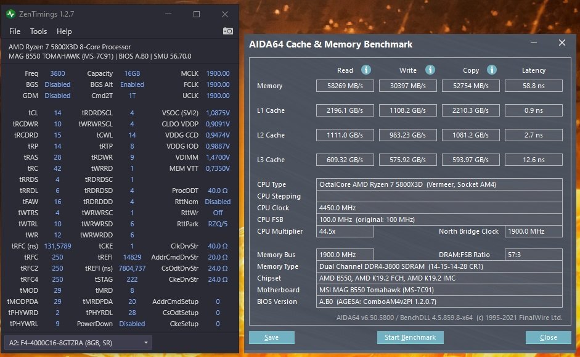Click the Save button in AIDA64

[x=271, y=337]
